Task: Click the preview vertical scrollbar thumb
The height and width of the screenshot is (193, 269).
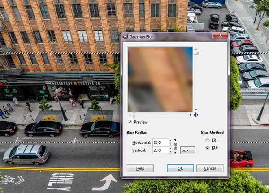Action: 196,53
